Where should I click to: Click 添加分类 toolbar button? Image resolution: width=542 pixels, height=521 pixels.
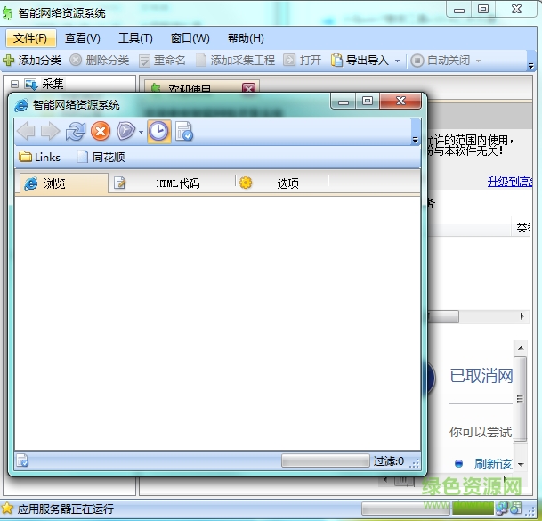point(32,61)
